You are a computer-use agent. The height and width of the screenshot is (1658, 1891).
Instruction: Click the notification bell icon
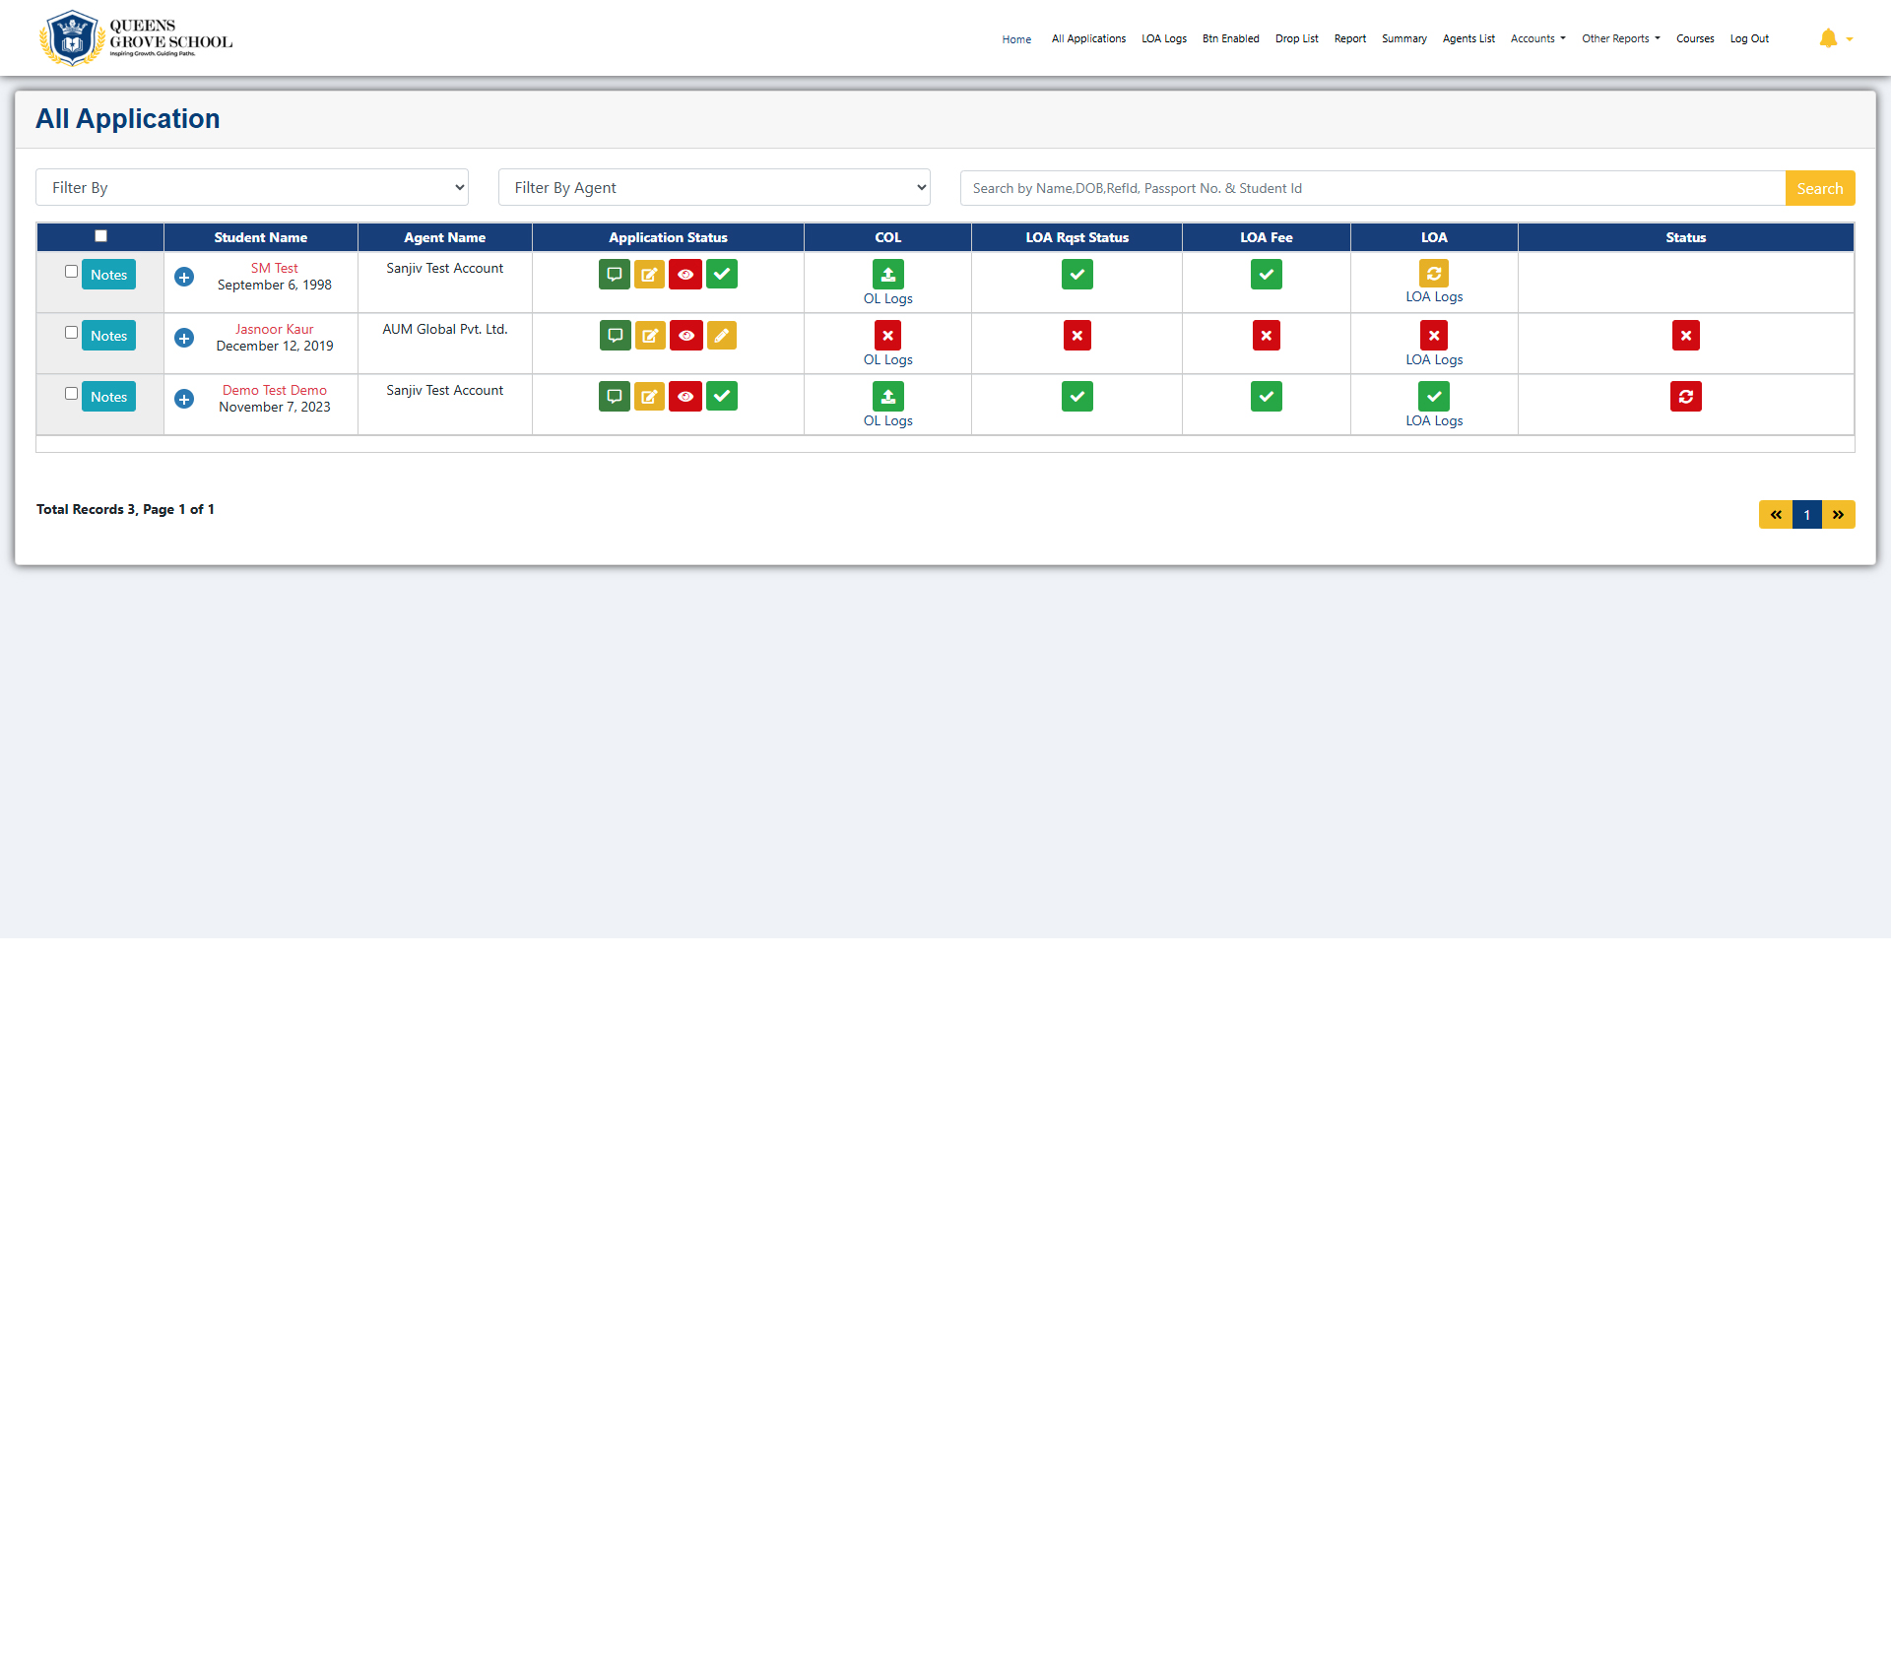click(1828, 38)
